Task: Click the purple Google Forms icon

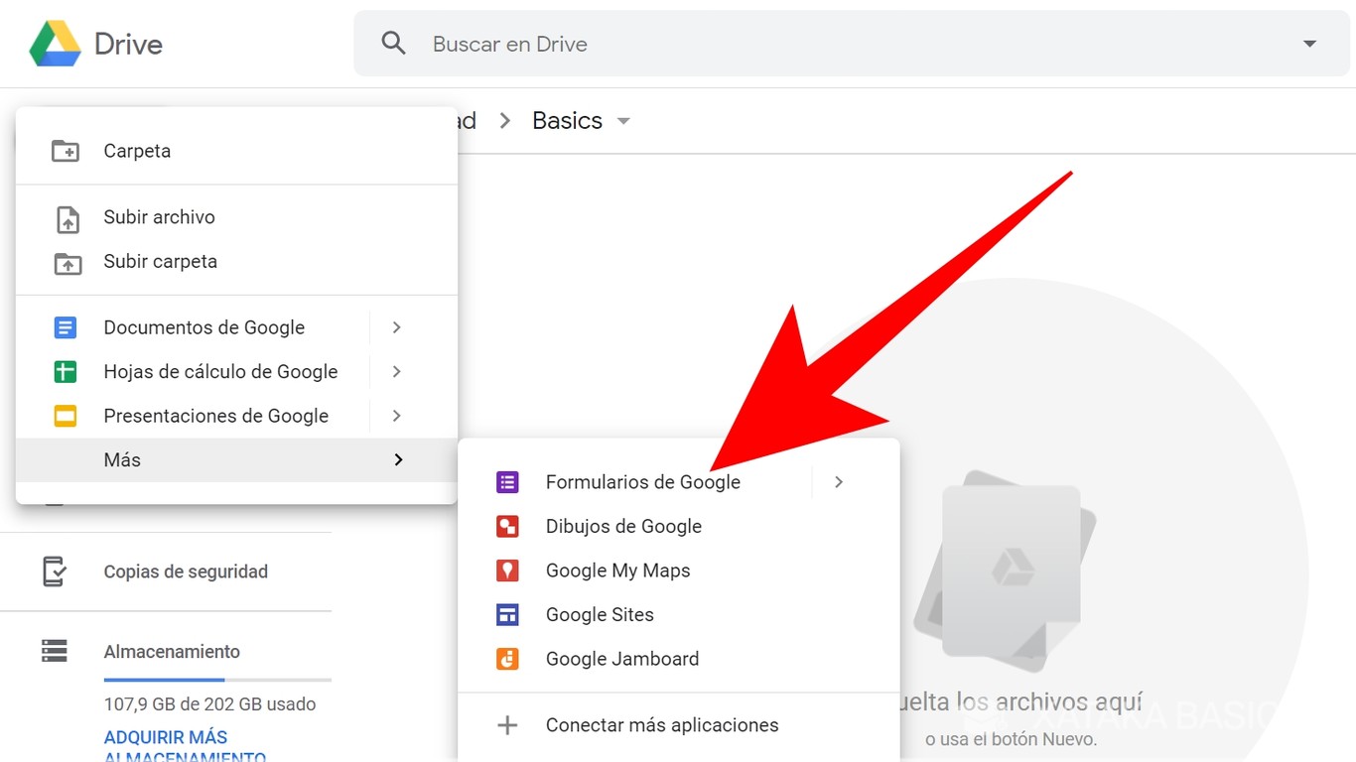Action: tap(507, 482)
